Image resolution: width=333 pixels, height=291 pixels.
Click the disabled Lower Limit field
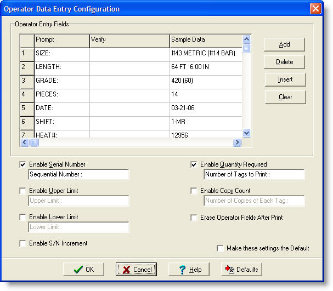click(x=78, y=227)
